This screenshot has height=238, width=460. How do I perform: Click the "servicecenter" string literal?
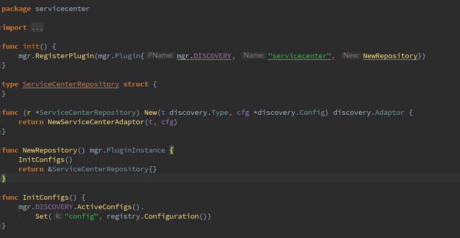[x=299, y=56]
